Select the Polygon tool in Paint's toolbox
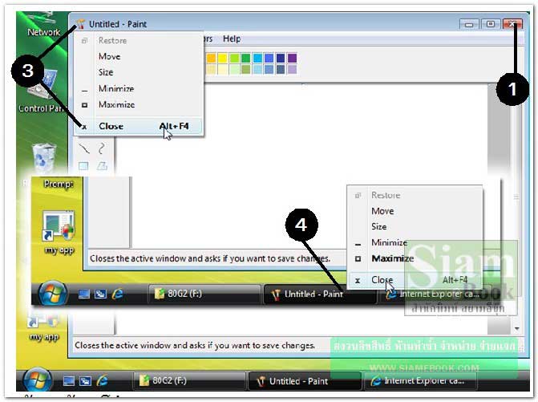Screen dimensions: 538x402 102,166
